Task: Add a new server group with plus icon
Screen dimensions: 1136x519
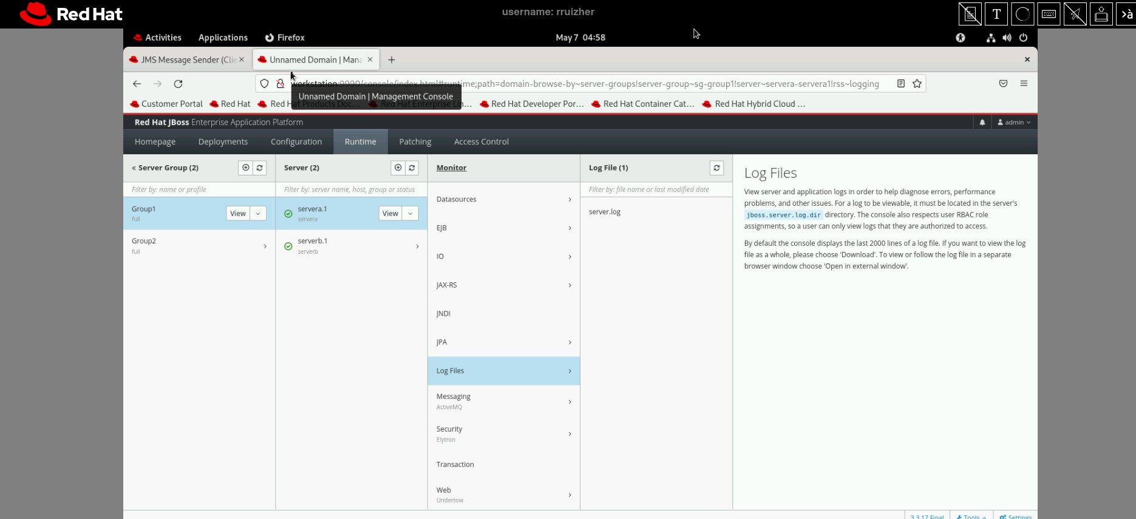Action: 245,168
